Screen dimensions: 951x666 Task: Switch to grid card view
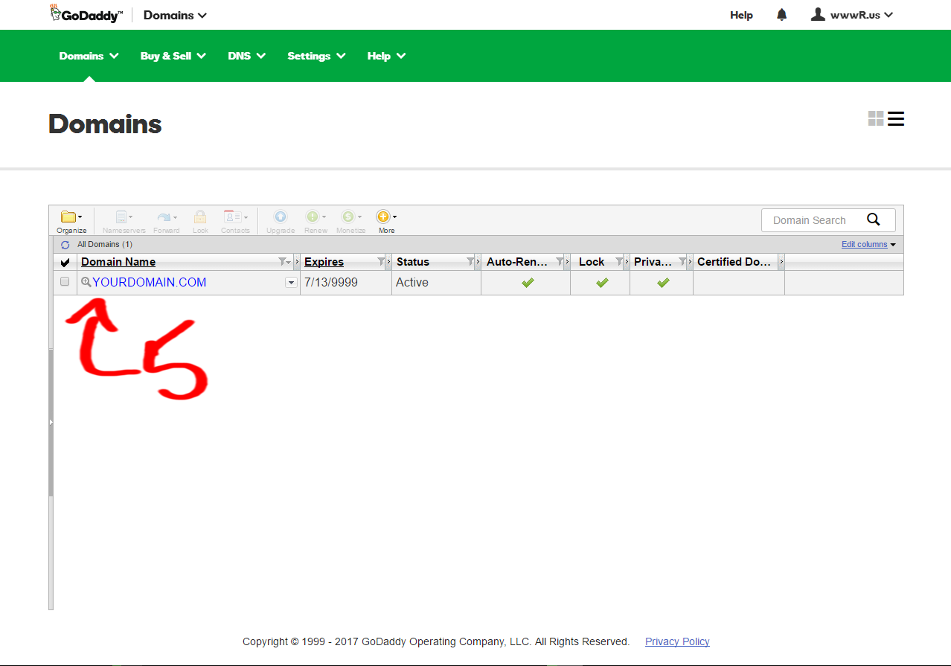[876, 119]
